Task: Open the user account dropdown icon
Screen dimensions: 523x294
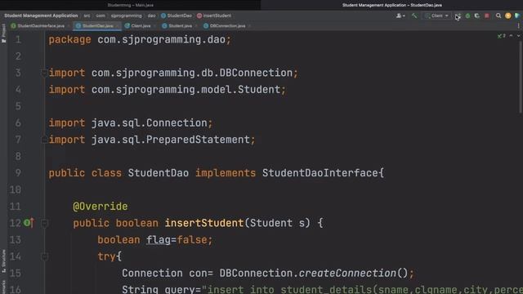Action: 400,16
